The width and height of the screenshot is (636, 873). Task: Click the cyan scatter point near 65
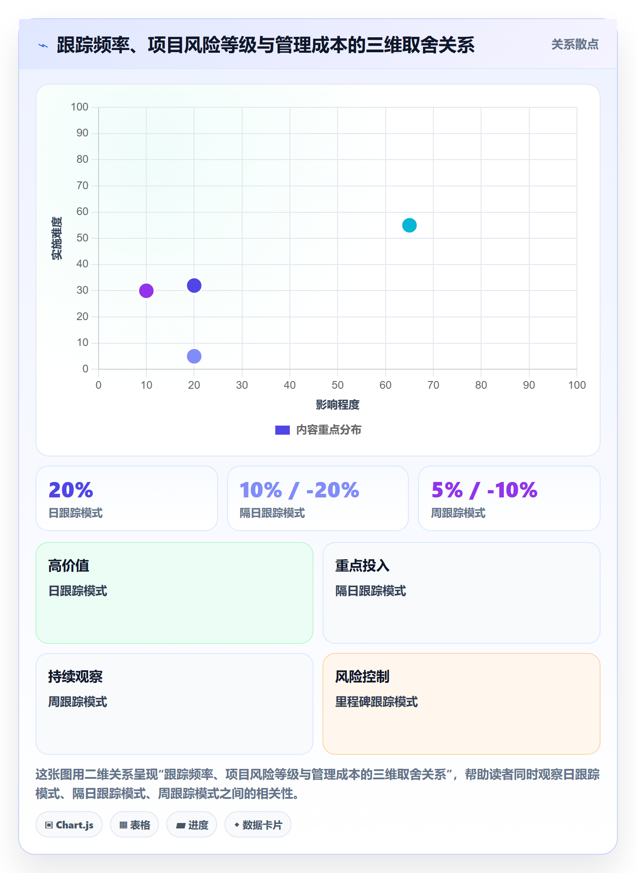(x=409, y=225)
